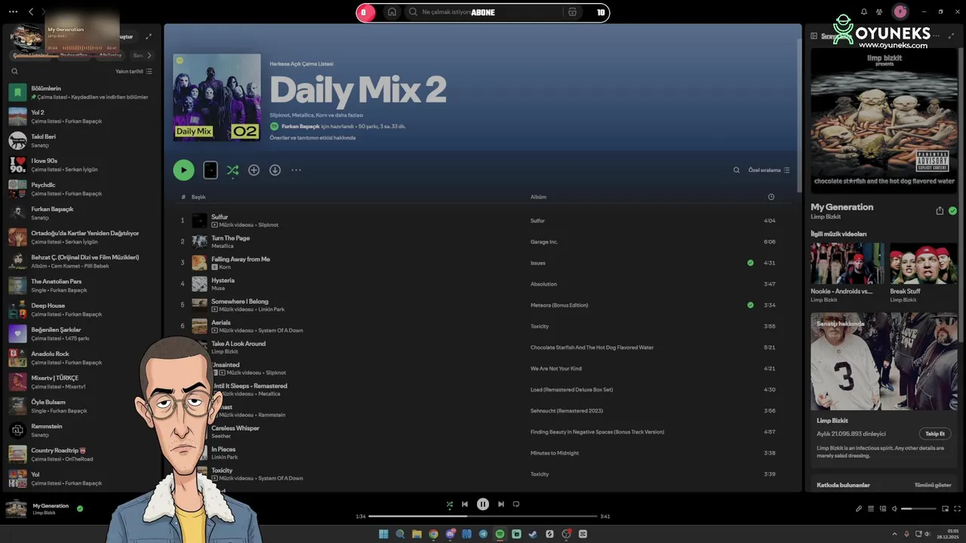
Task: Toggle repeat in the player bar
Action: point(516,505)
